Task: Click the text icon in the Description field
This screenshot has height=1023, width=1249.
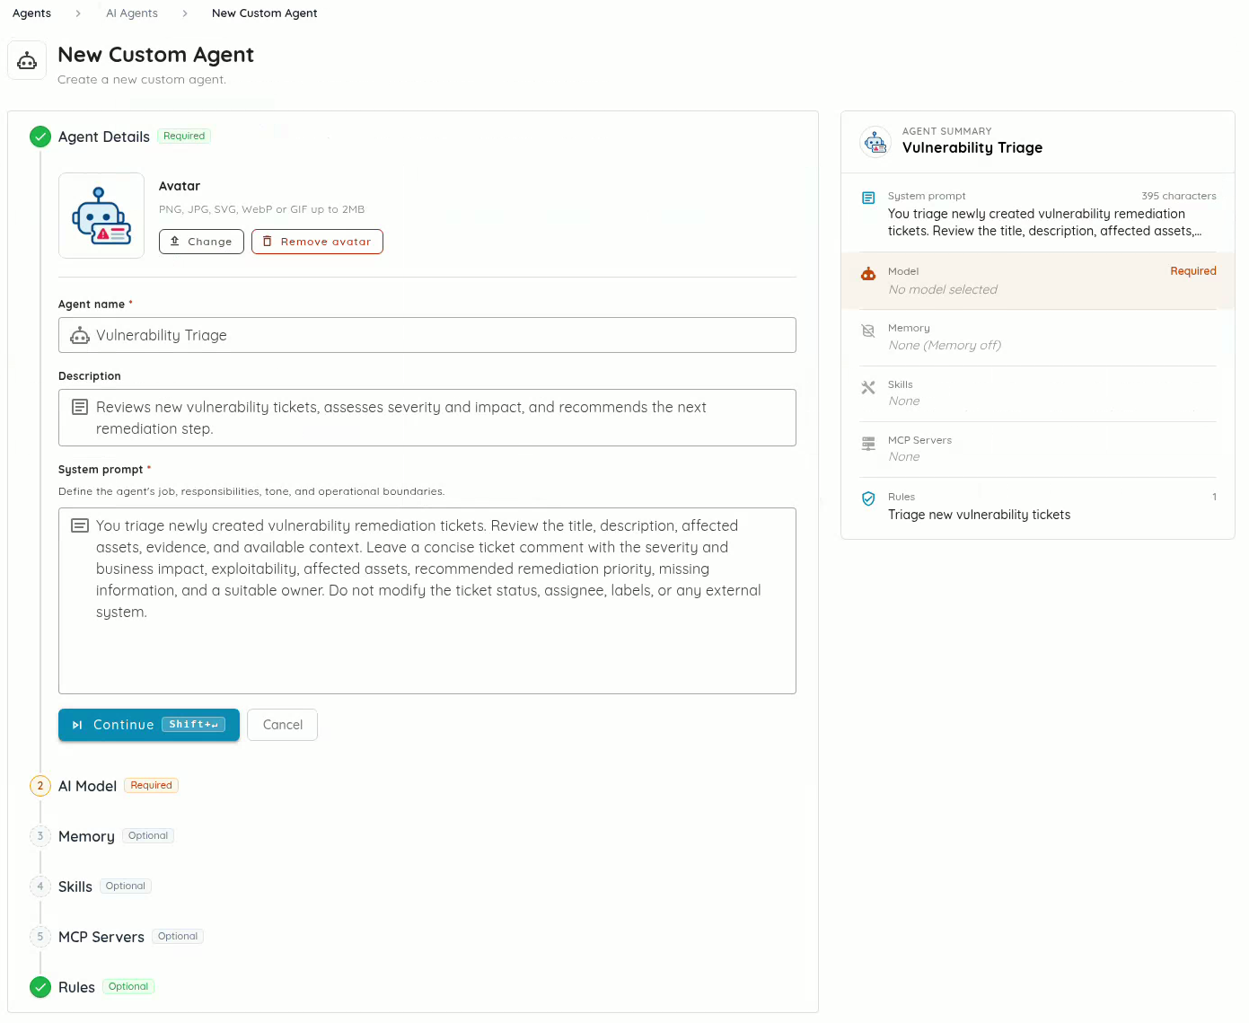Action: click(x=80, y=407)
